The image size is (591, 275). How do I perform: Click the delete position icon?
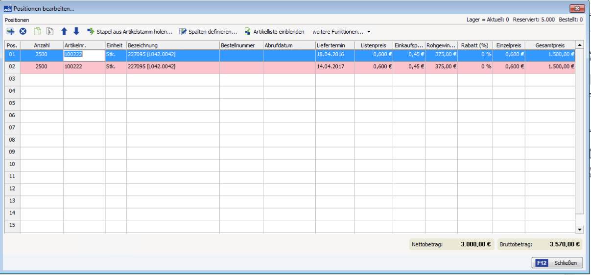coord(23,31)
